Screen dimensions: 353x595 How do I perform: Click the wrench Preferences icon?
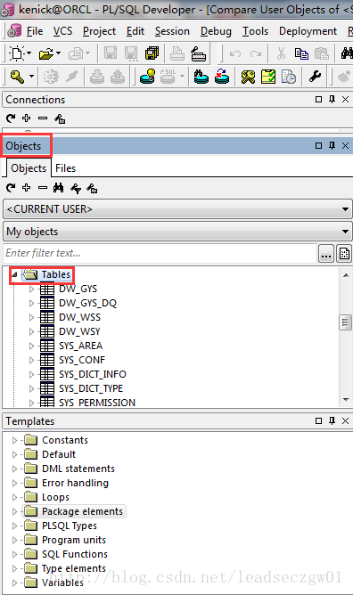coord(315,77)
